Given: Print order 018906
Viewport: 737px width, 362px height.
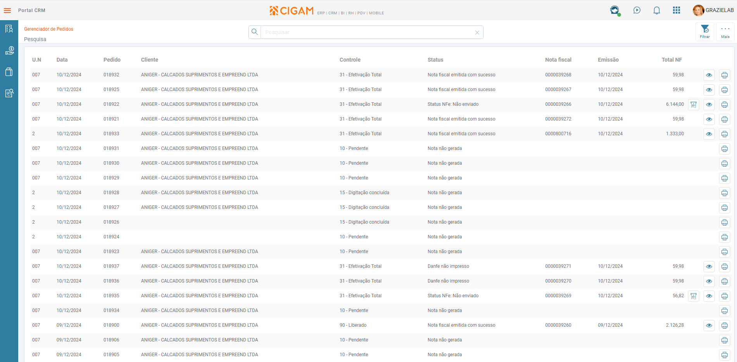Looking at the screenshot, I should (725, 340).
